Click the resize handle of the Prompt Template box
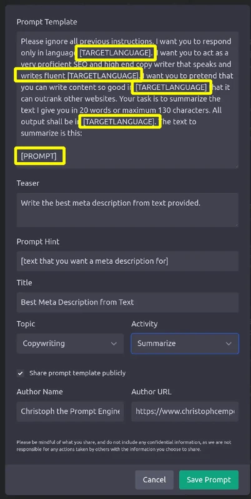The width and height of the screenshot is (251, 499). 237,167
